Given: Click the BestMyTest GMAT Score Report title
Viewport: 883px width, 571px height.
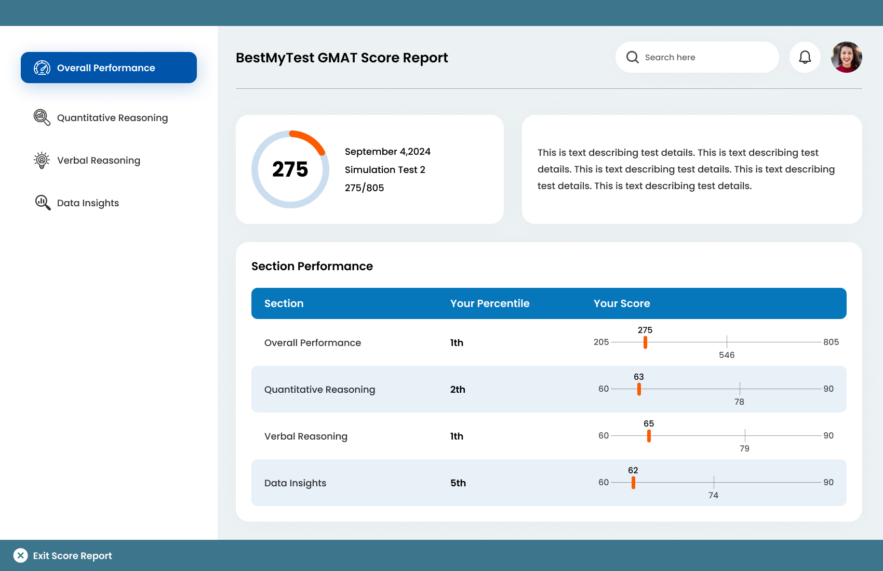Looking at the screenshot, I should point(342,58).
